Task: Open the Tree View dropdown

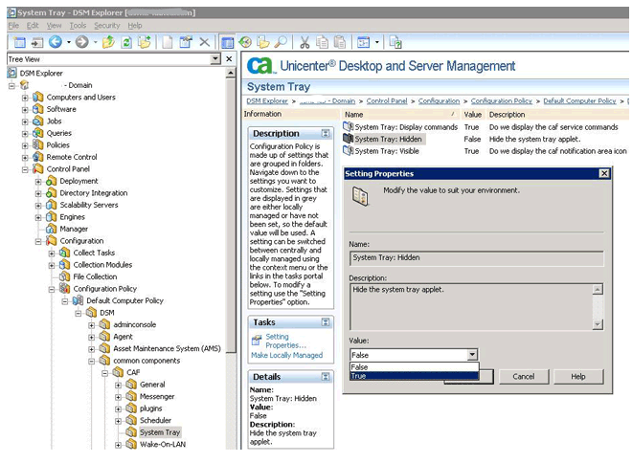Action: click(x=215, y=59)
